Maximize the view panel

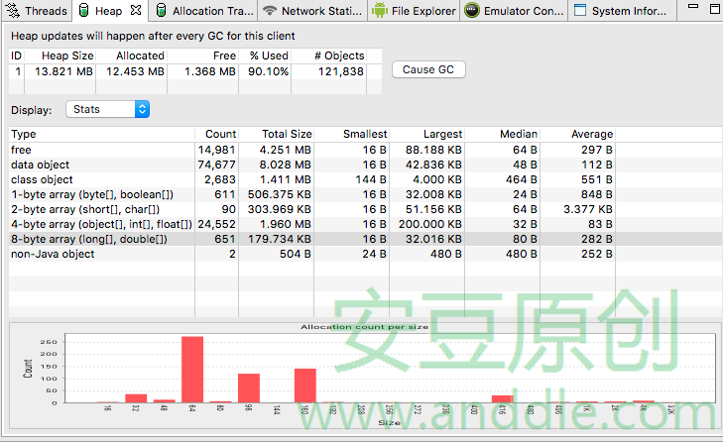pos(715,8)
